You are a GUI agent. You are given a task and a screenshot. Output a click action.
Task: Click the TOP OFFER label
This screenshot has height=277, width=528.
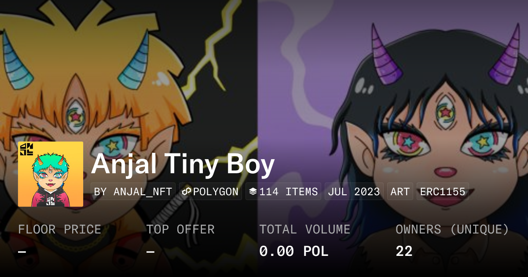click(180, 230)
